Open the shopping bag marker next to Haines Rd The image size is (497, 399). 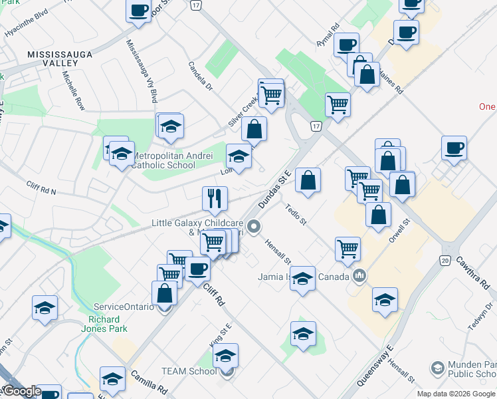tap(367, 76)
